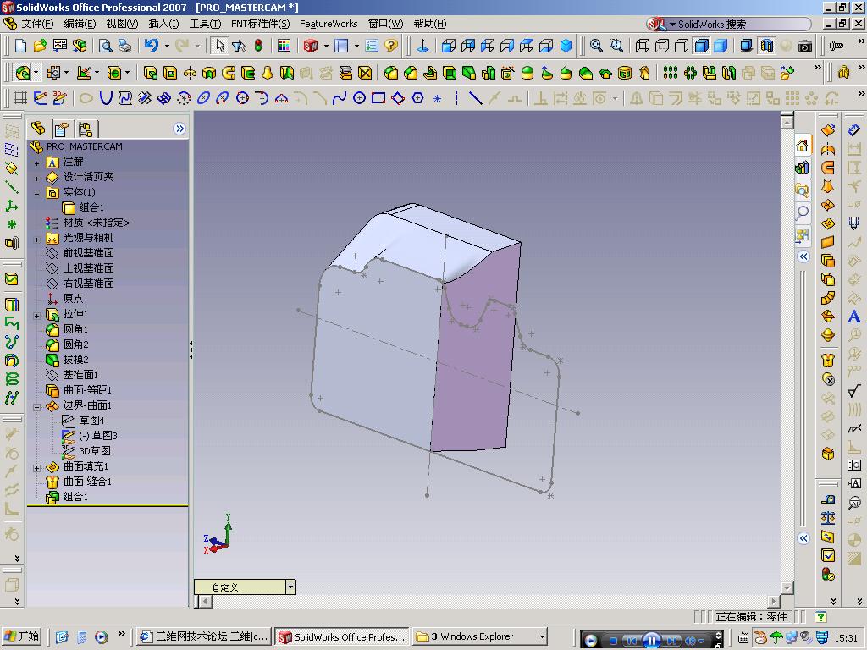Screen dimensions: 867x650
Task: Select 曲面-等距1 in the tree
Action: 87,389
